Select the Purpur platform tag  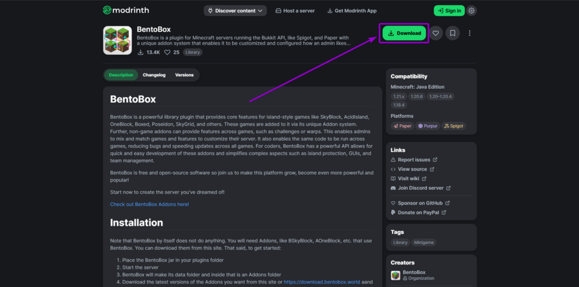(427, 126)
